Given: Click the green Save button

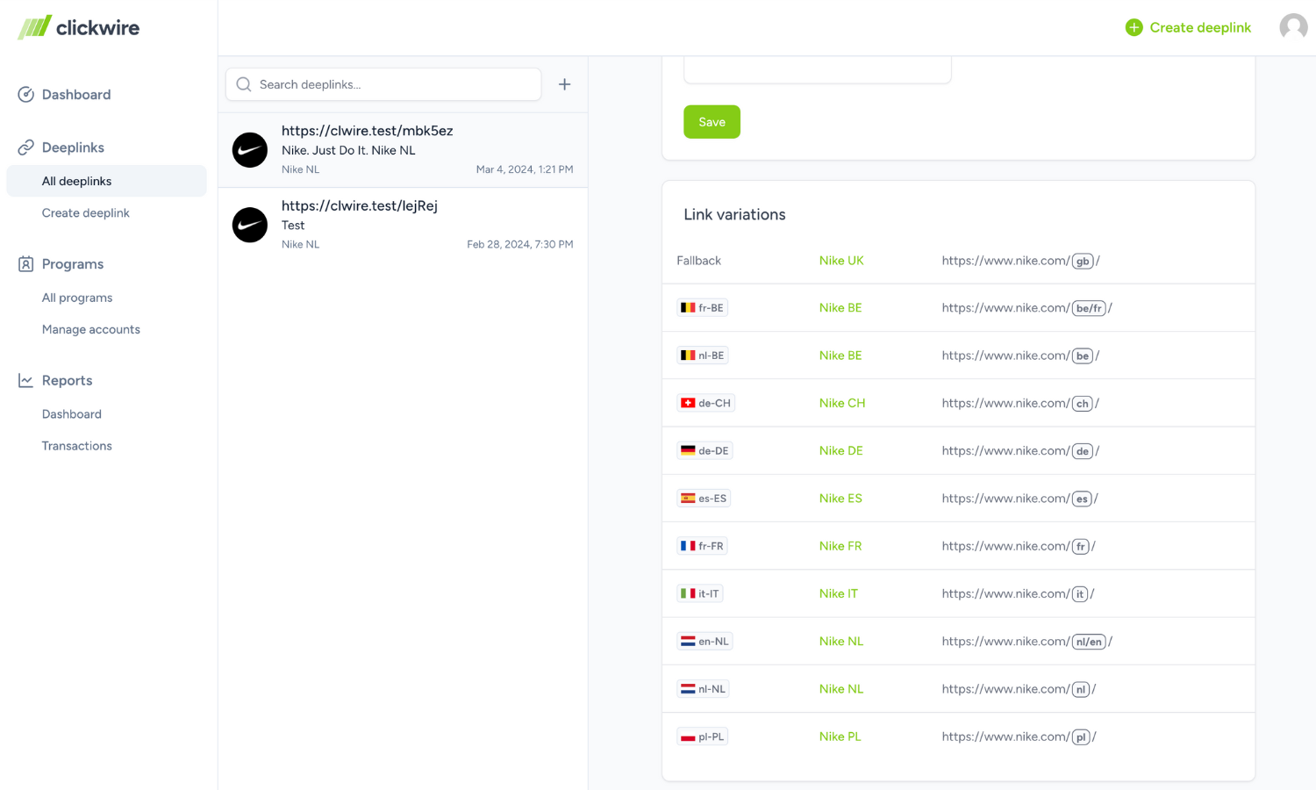Looking at the screenshot, I should 712,122.
